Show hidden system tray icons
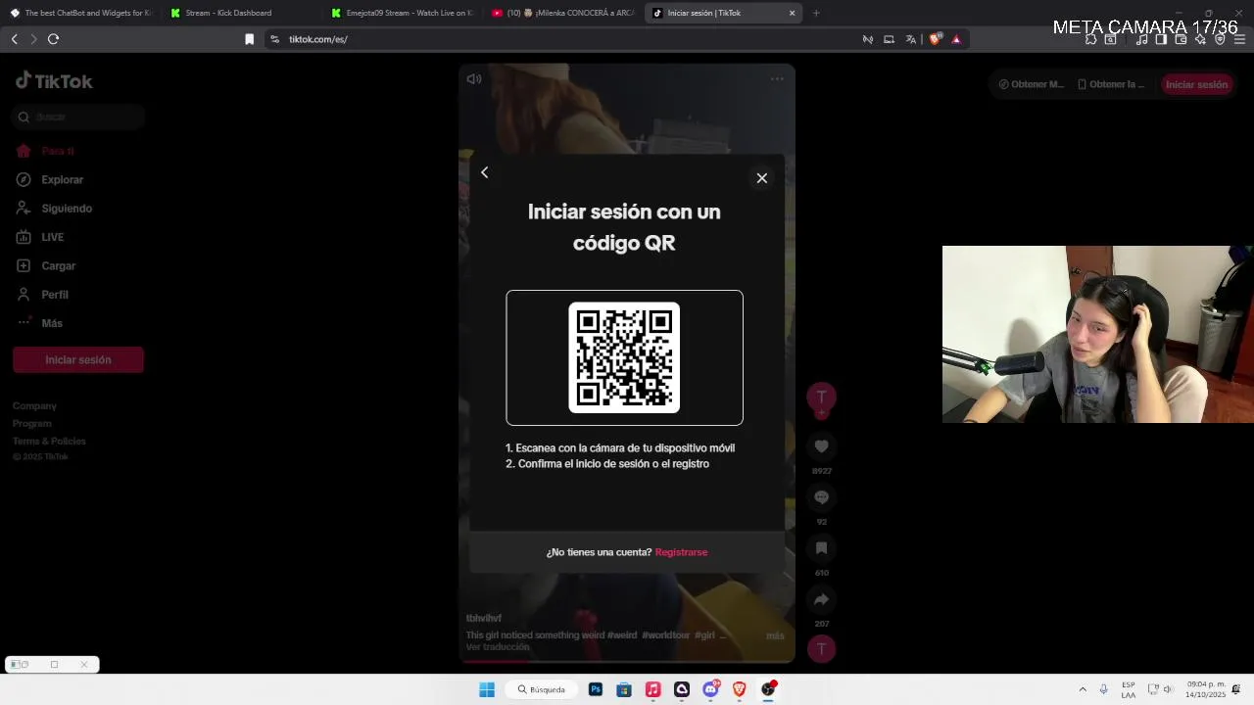Screen dimensions: 1254x705 [1083, 689]
